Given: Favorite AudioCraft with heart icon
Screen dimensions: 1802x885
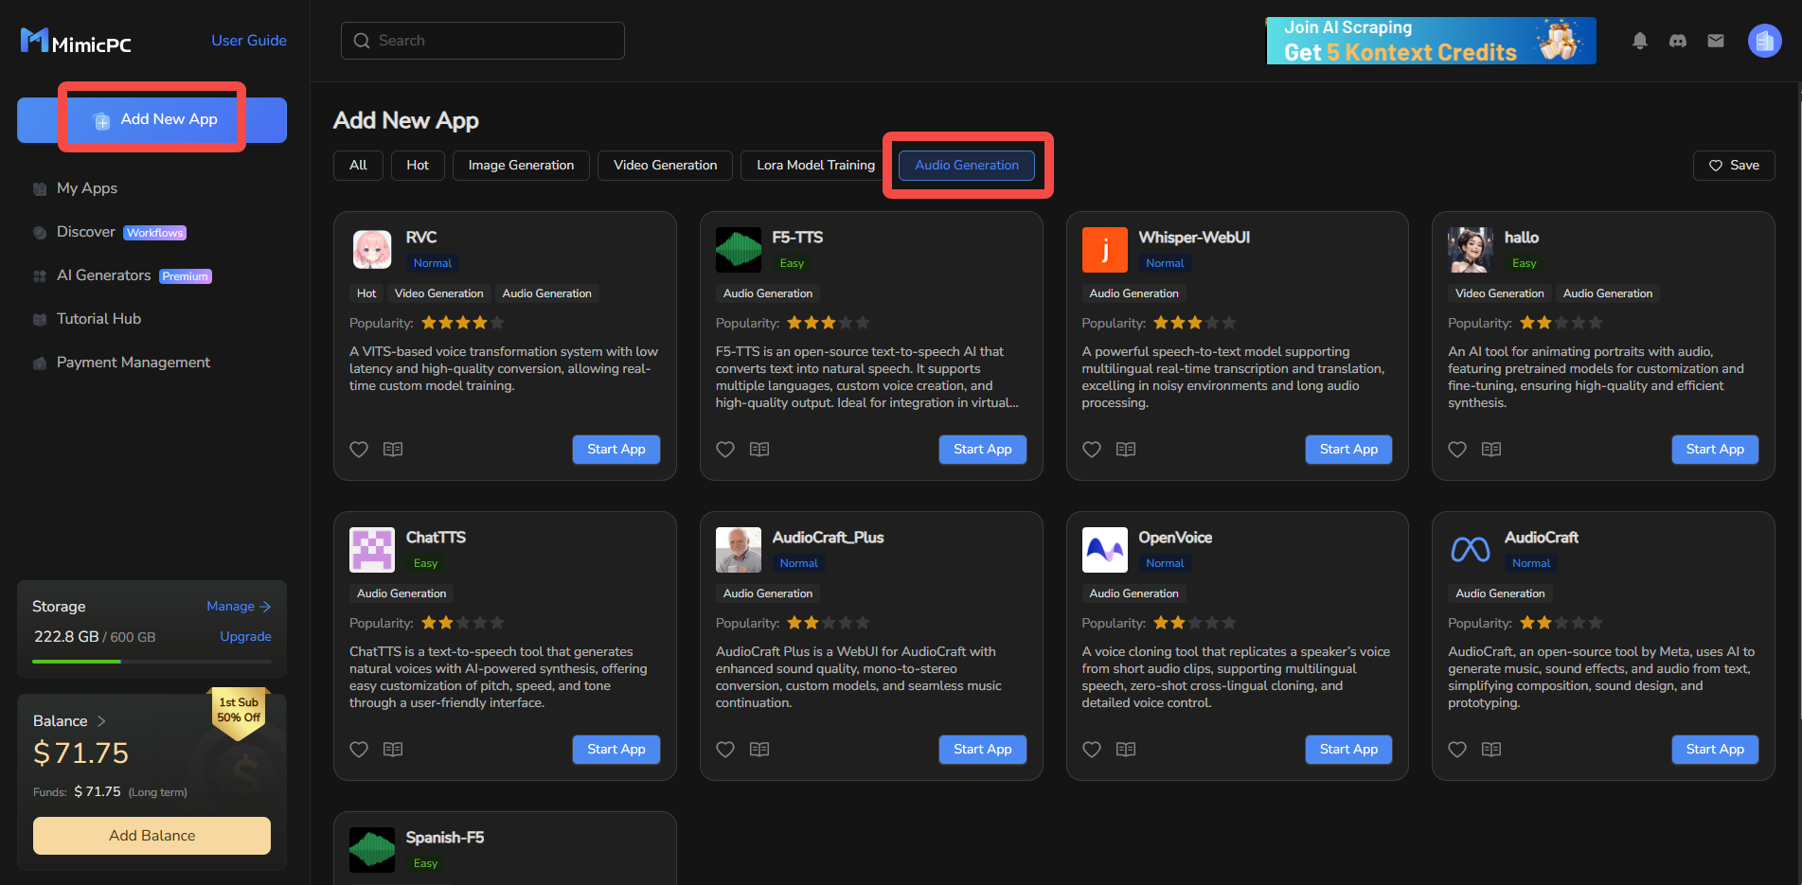Looking at the screenshot, I should [x=1457, y=750].
